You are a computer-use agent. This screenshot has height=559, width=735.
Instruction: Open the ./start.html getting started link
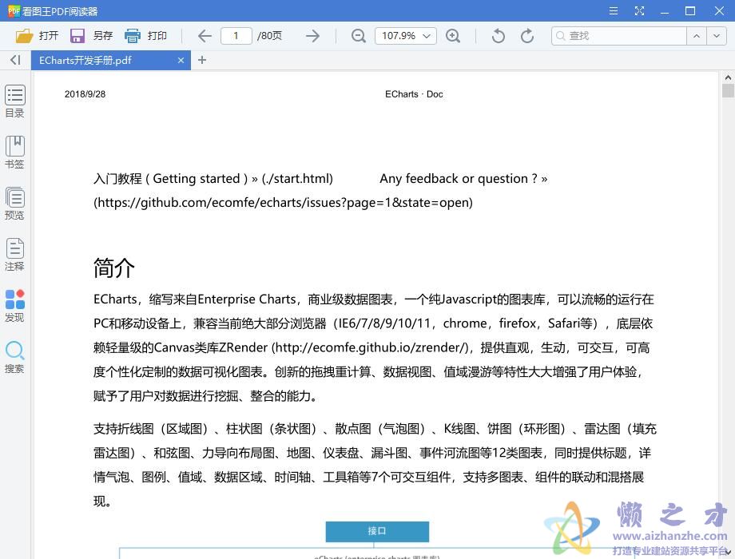[x=297, y=179]
